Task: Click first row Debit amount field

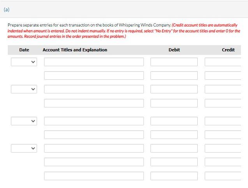Action: [174, 62]
